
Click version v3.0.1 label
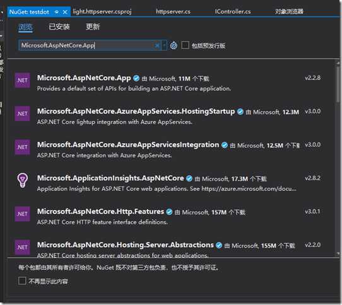312,212
